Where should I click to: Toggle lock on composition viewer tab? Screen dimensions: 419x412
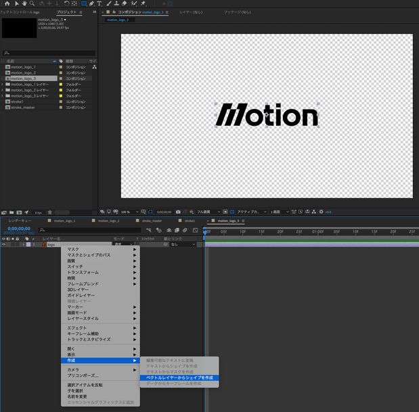click(x=114, y=12)
